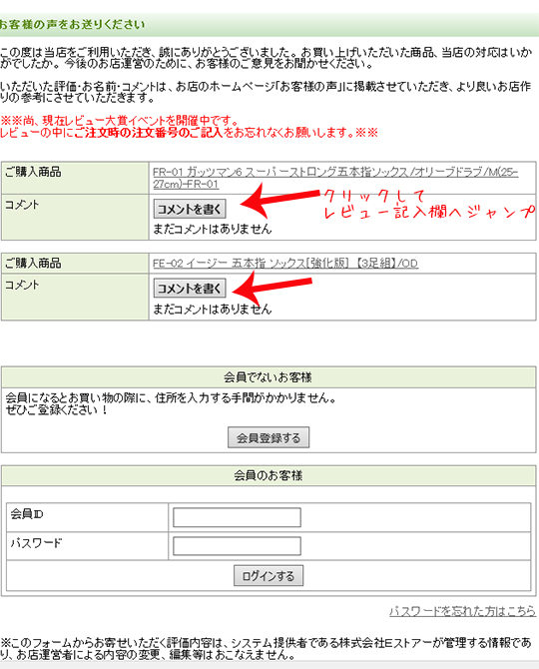
Task: Click the 会員登録する button
Action: [x=269, y=437]
